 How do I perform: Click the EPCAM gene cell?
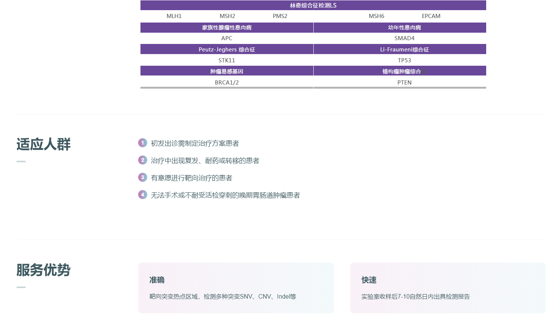pos(431,16)
